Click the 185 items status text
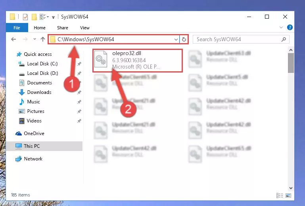Image resolution: width=305 pixels, height=206 pixels. point(20,195)
